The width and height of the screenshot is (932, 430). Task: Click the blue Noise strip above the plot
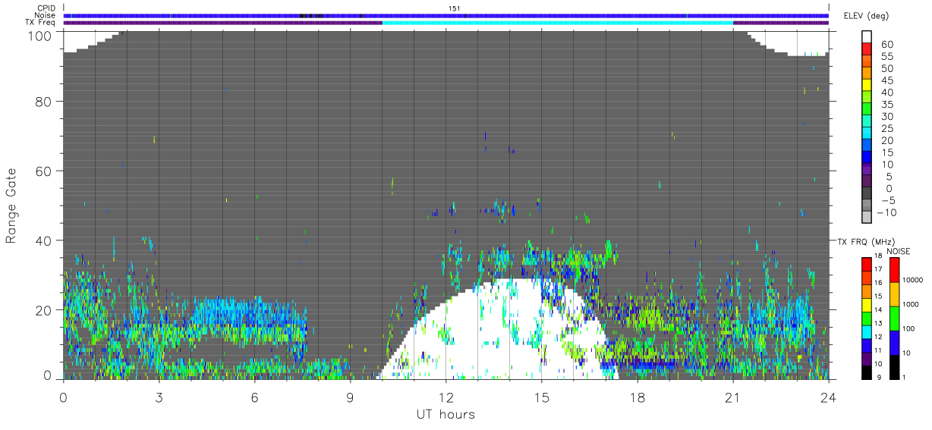[446, 15]
